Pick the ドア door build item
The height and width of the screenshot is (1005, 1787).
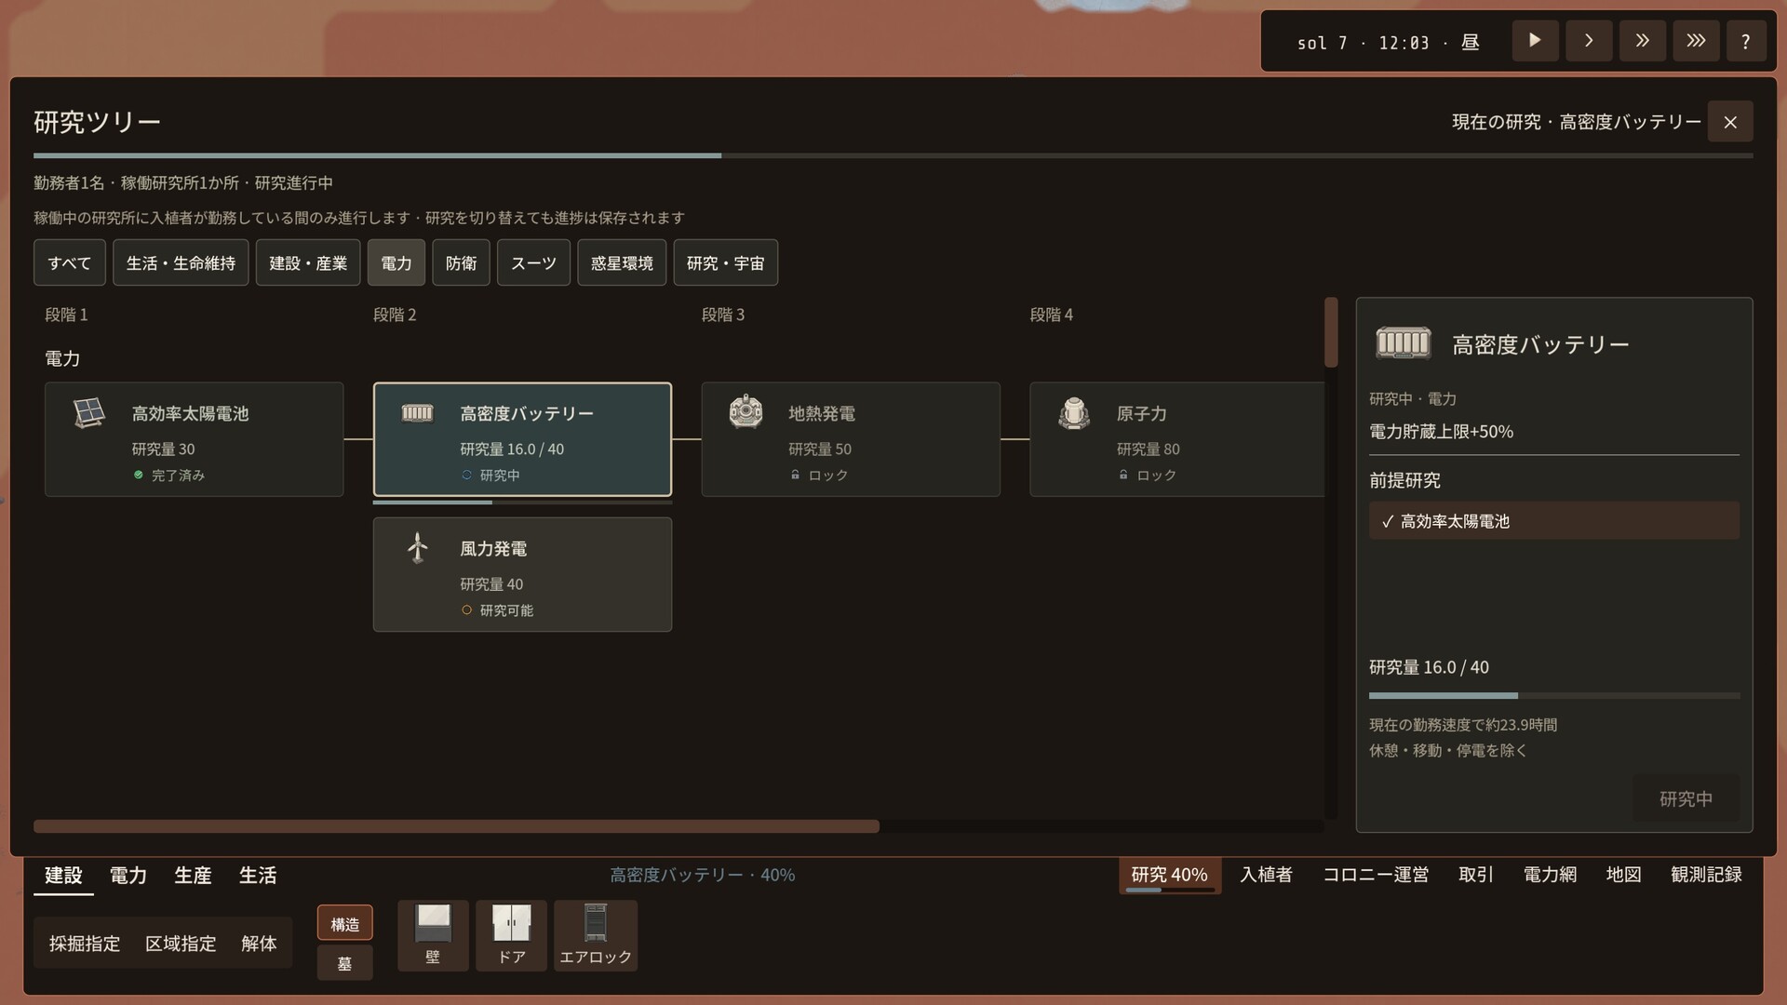[x=511, y=935]
